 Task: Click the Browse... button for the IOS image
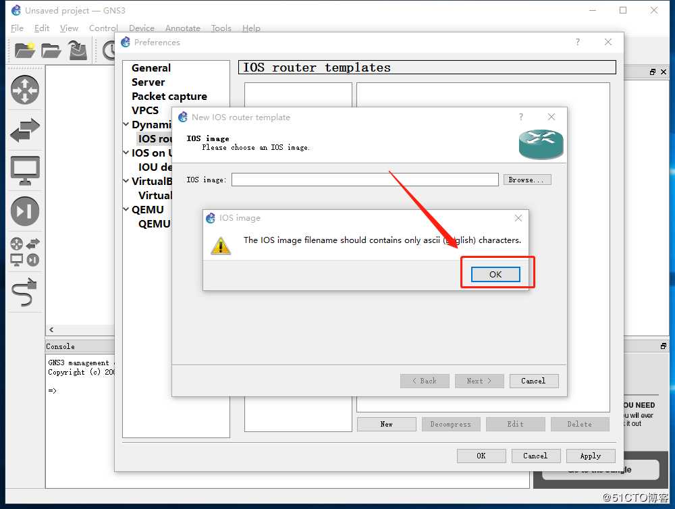point(527,180)
